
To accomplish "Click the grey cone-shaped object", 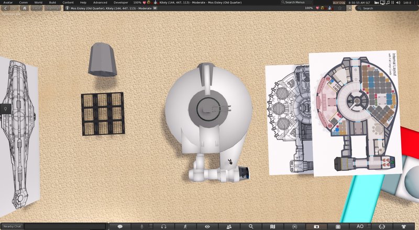I will pos(103,59).
